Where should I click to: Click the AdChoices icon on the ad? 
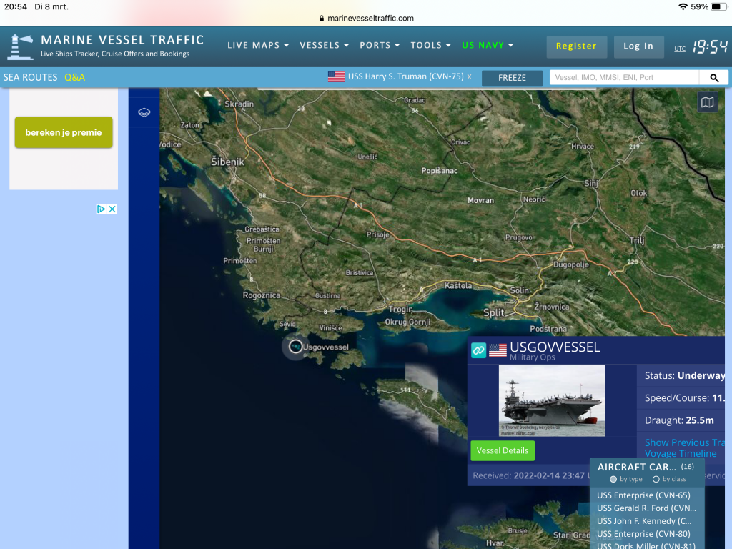(102, 209)
